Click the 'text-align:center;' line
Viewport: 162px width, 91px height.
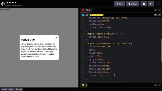(x=100, y=69)
